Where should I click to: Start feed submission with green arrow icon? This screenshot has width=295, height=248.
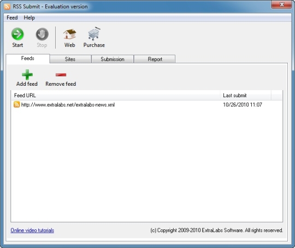click(17, 34)
